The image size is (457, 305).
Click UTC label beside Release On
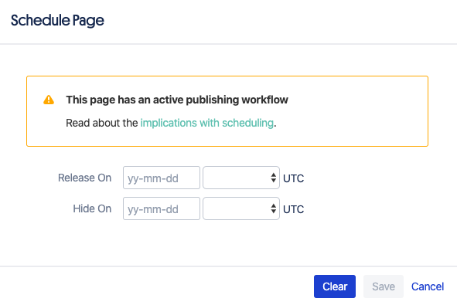(x=294, y=178)
